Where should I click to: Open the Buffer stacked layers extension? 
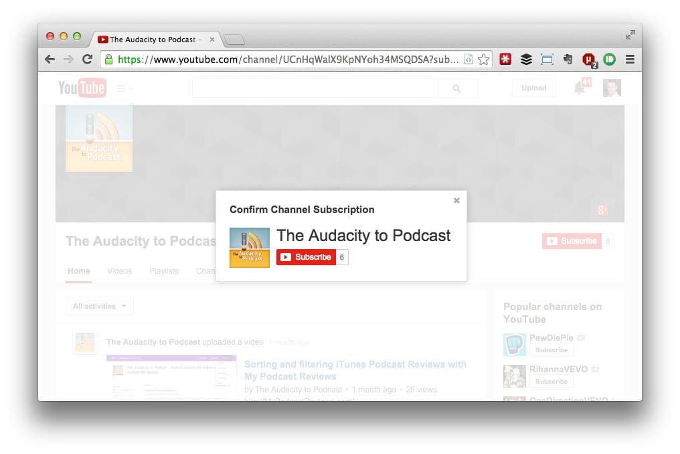[x=526, y=59]
